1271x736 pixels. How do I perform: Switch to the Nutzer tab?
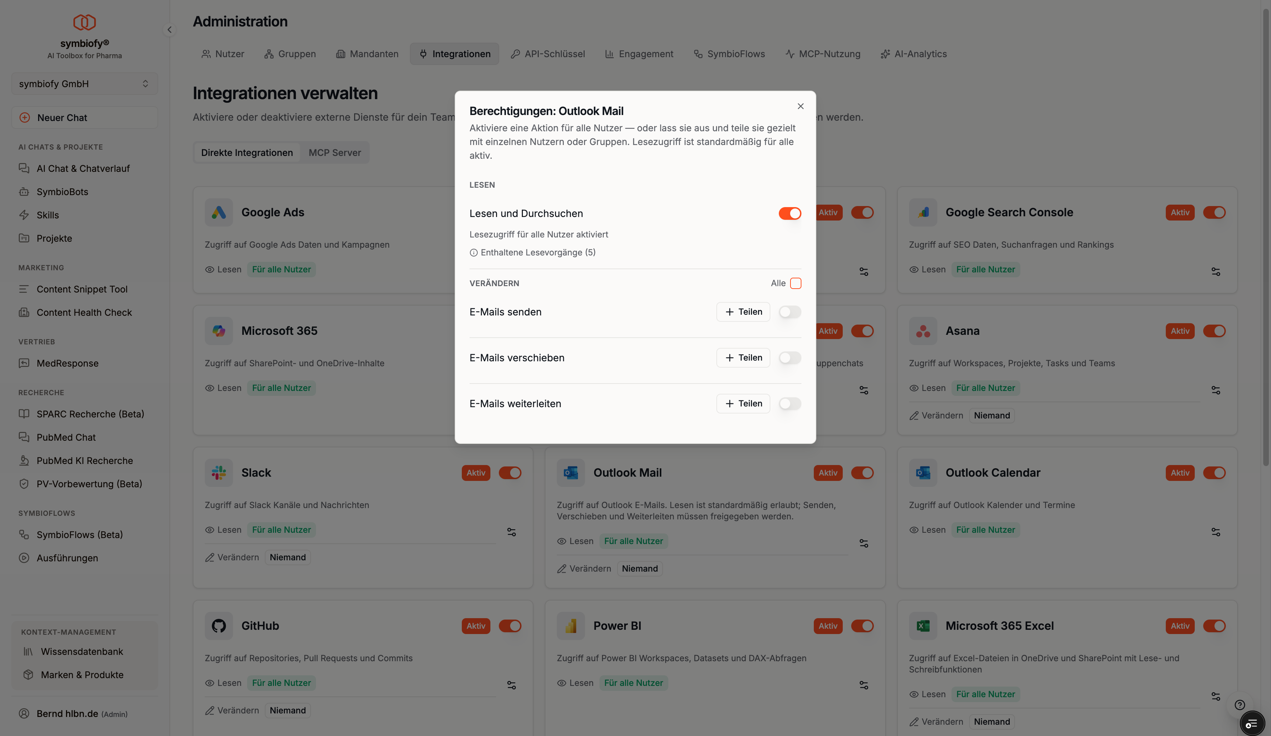click(222, 54)
